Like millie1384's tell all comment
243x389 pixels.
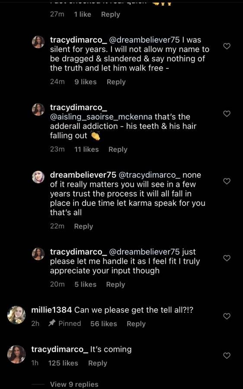click(x=227, y=316)
